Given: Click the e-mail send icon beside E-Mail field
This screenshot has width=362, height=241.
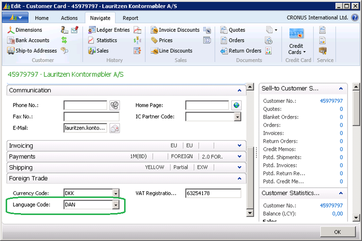Looking at the screenshot, I should [x=114, y=128].
